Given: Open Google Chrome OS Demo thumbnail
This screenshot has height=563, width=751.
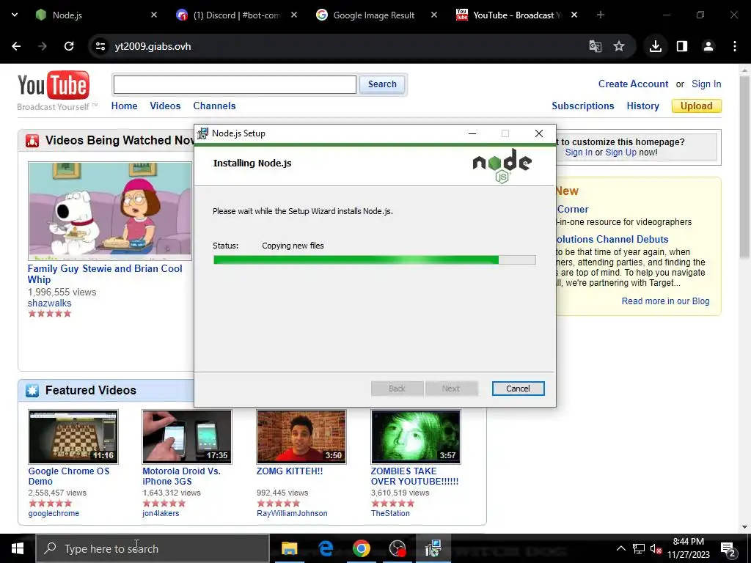Looking at the screenshot, I should coord(73,437).
